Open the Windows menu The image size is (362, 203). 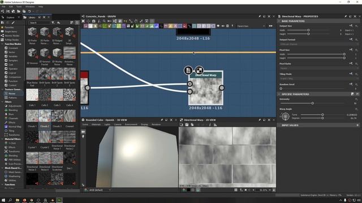click(x=30, y=7)
